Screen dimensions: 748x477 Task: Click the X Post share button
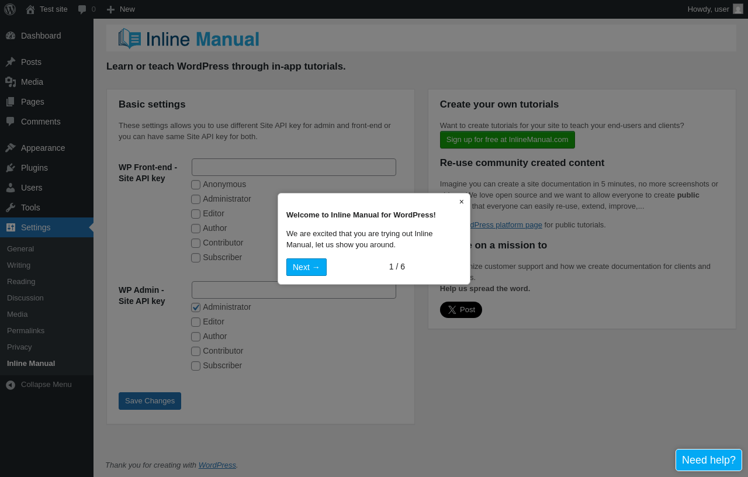461,310
